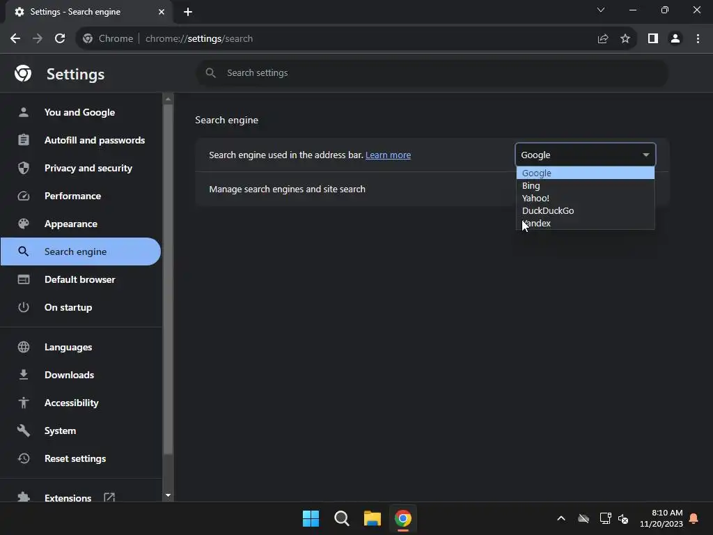Open File Explorer from the taskbar

click(372, 518)
